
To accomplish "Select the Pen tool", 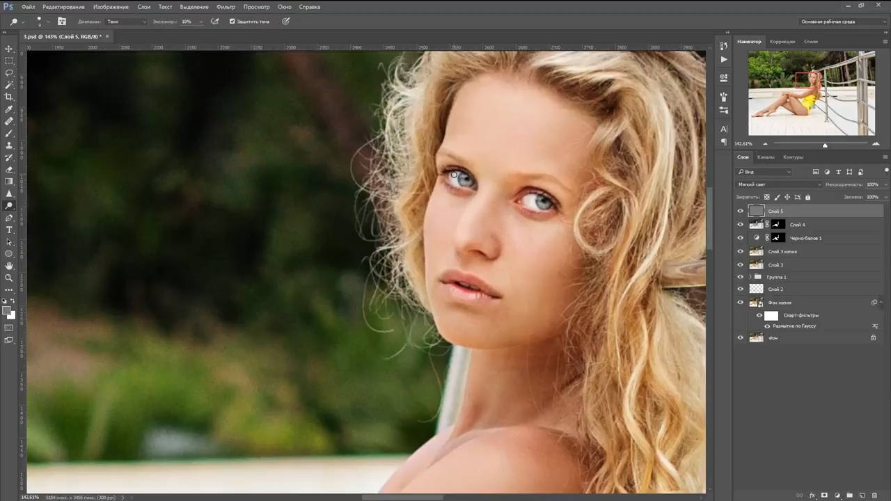I will 9,218.
